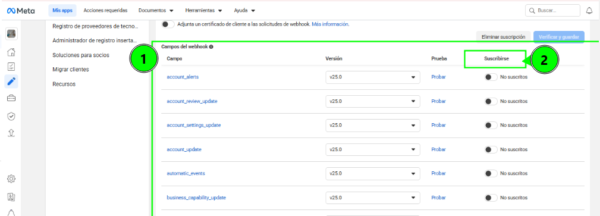Viewport: 600px width, 216px height.
Task: Open the account_alerts field link
Action: pyautogui.click(x=183, y=77)
